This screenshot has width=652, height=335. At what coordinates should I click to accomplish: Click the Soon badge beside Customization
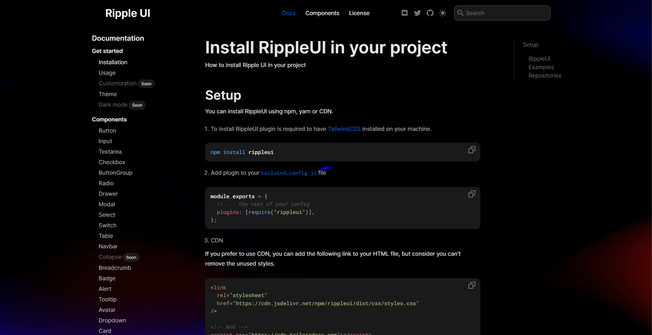click(146, 83)
